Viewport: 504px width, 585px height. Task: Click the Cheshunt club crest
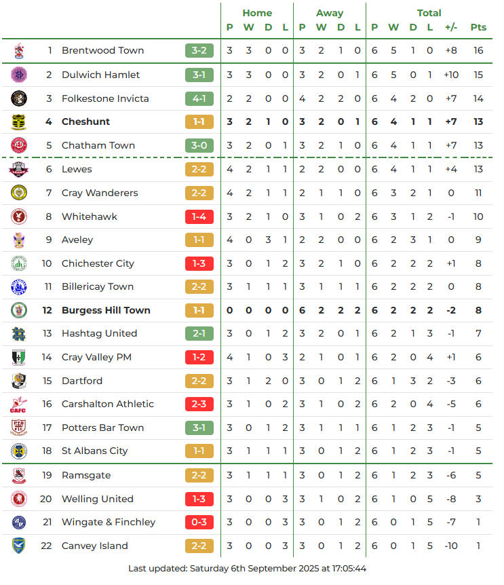pos(19,122)
